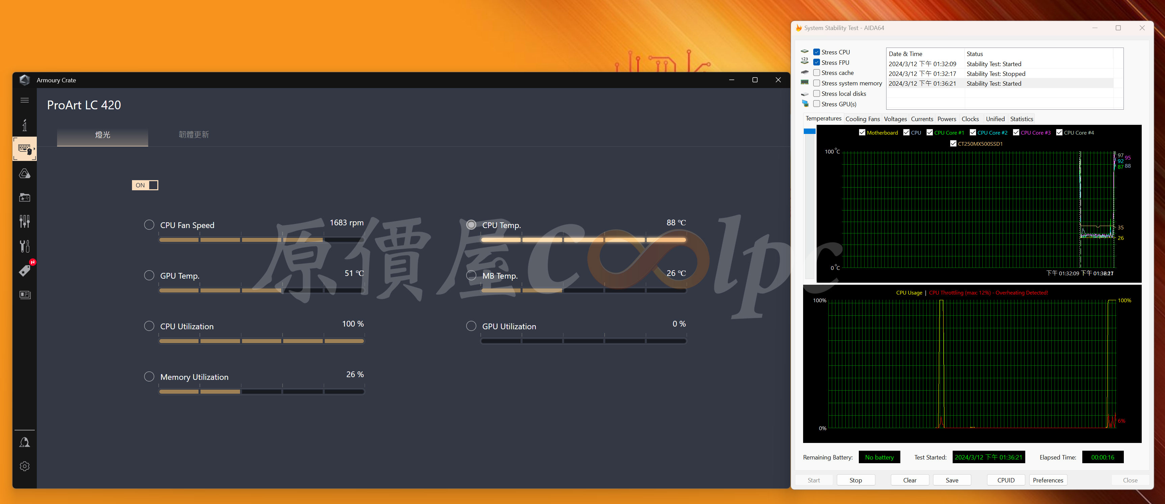Open the Aura Sync triangle icon

coord(25,174)
